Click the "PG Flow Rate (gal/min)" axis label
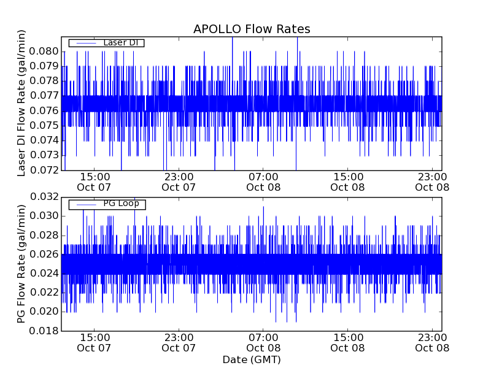The width and height of the screenshot is (491, 368). 21,264
